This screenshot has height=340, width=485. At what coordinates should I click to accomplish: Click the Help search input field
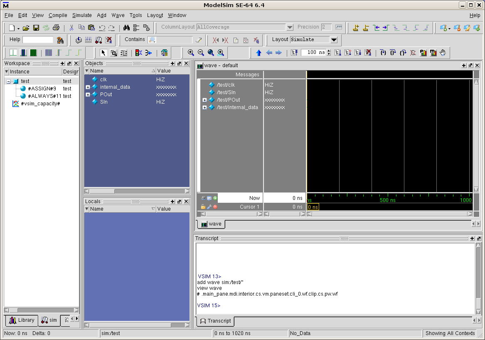pos(38,40)
